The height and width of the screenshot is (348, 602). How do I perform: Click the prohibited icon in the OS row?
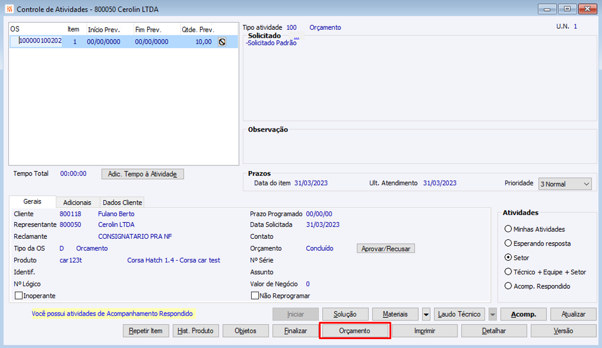[222, 42]
